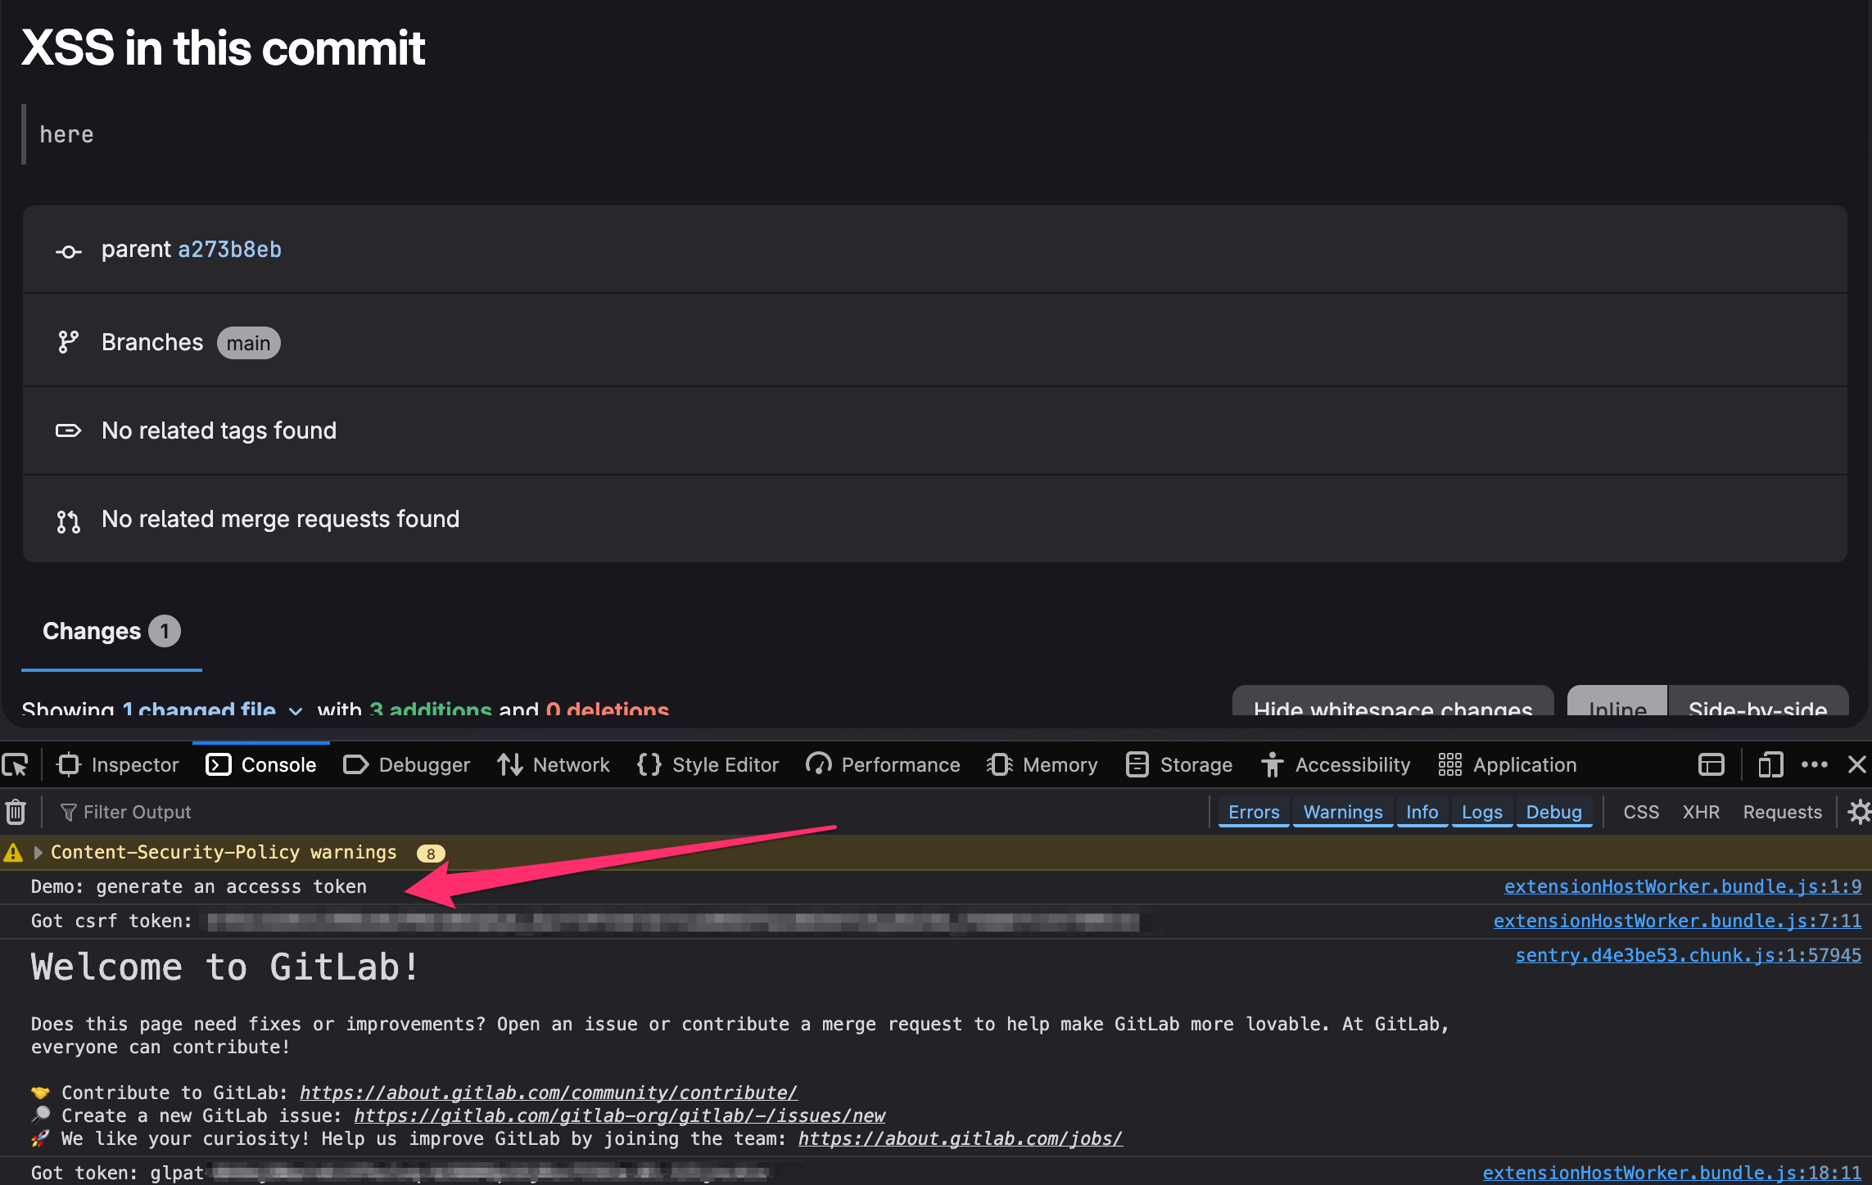Clear console with trash icon
This screenshot has height=1185, width=1872.
(x=16, y=812)
